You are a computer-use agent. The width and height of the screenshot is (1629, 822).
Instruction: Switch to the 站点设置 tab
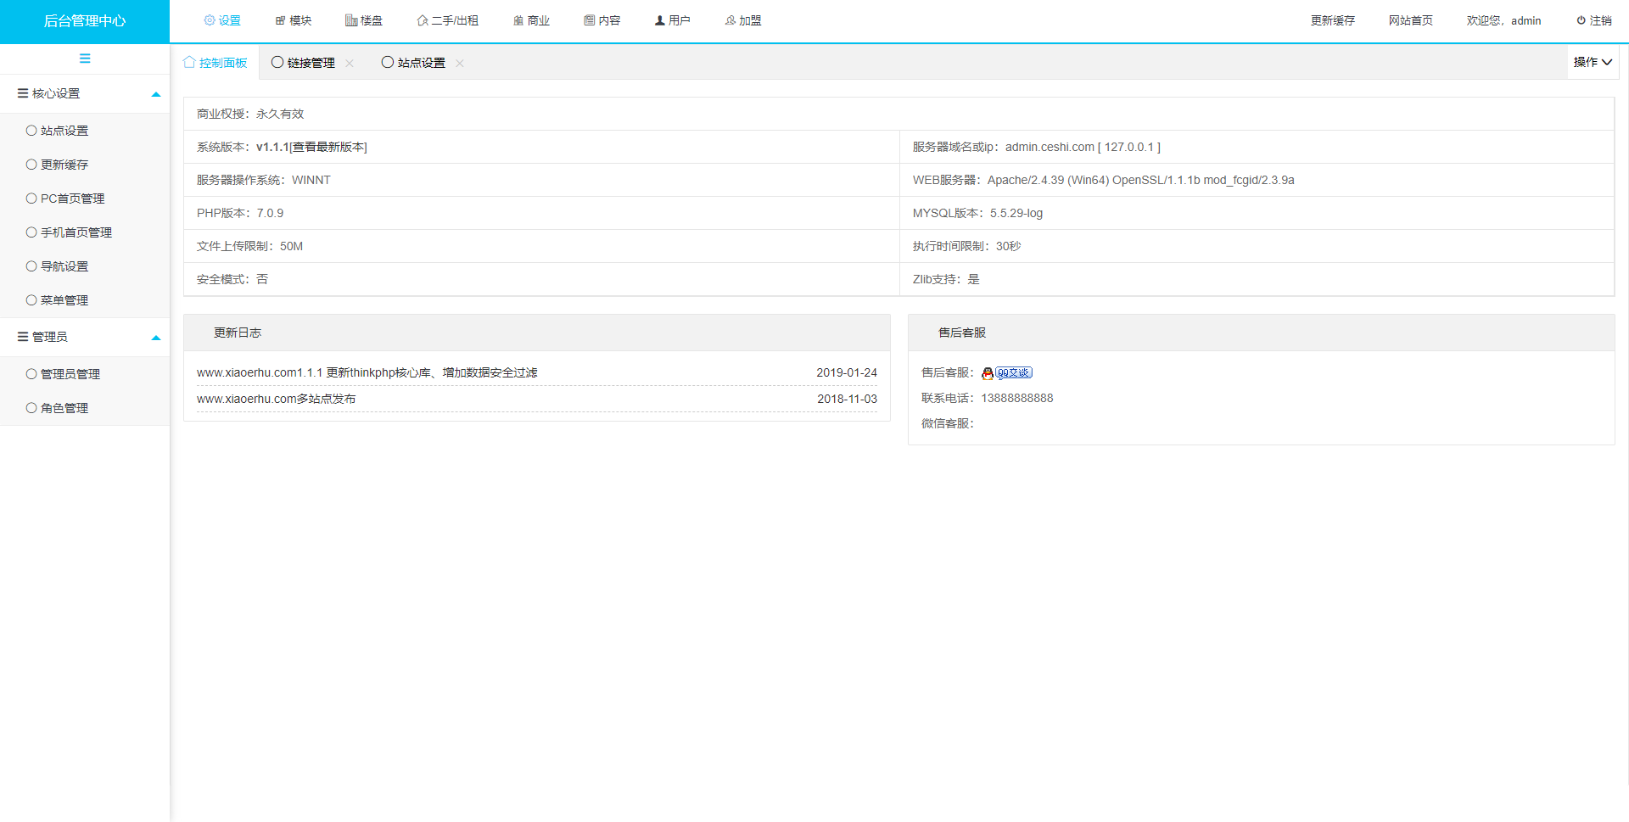421,63
